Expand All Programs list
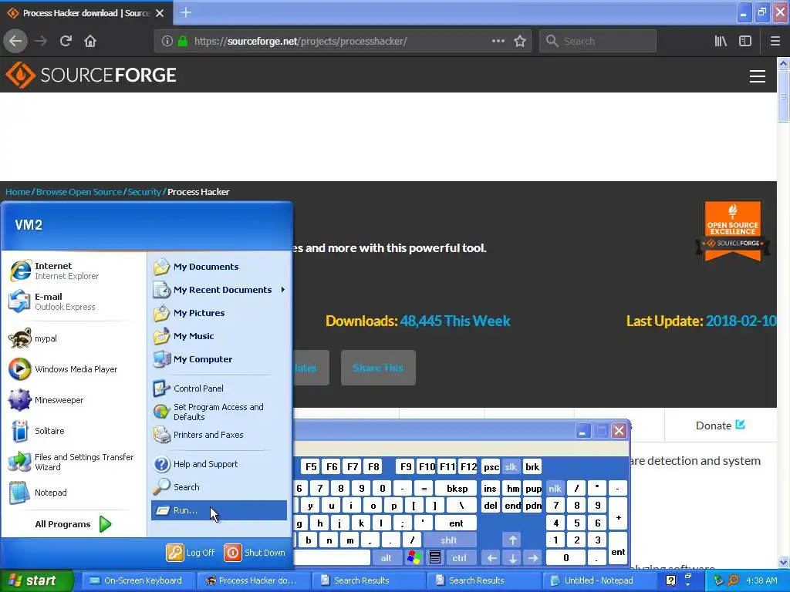The width and height of the screenshot is (790, 592). click(73, 524)
